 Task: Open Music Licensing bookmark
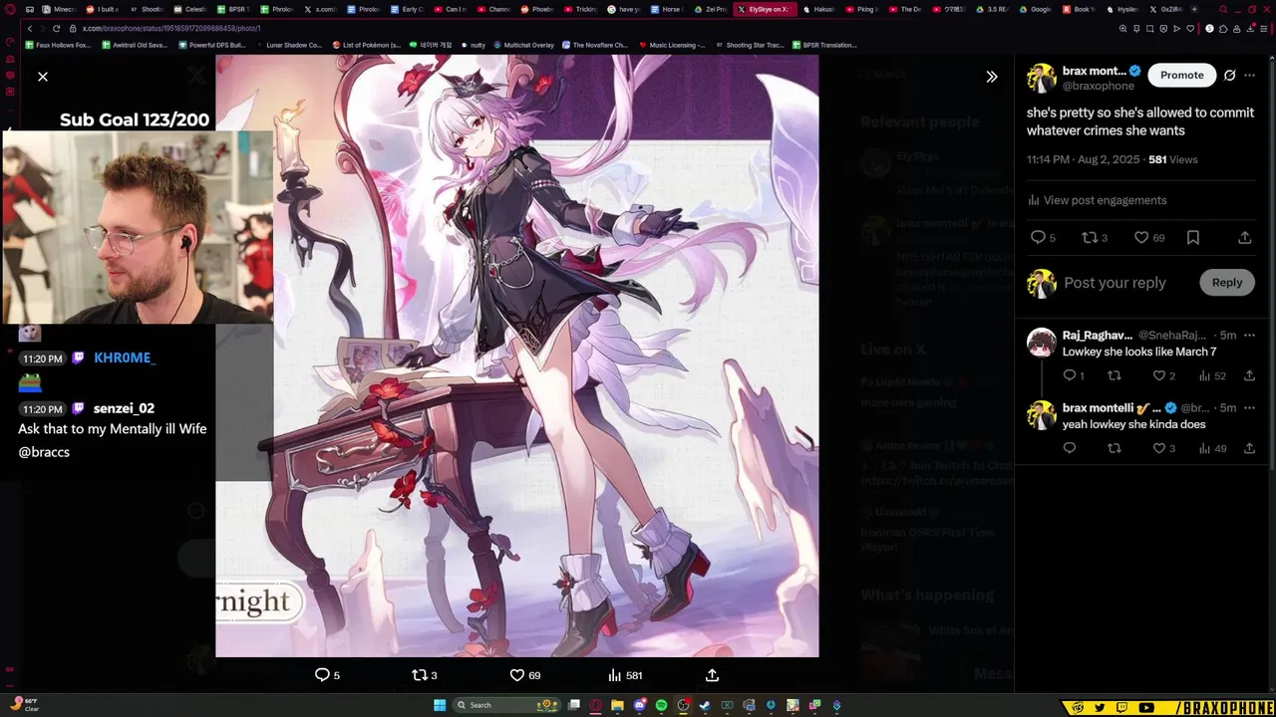pyautogui.click(x=672, y=45)
